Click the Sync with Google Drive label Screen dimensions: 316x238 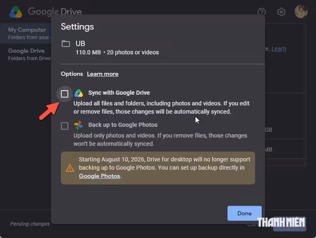(x=119, y=93)
